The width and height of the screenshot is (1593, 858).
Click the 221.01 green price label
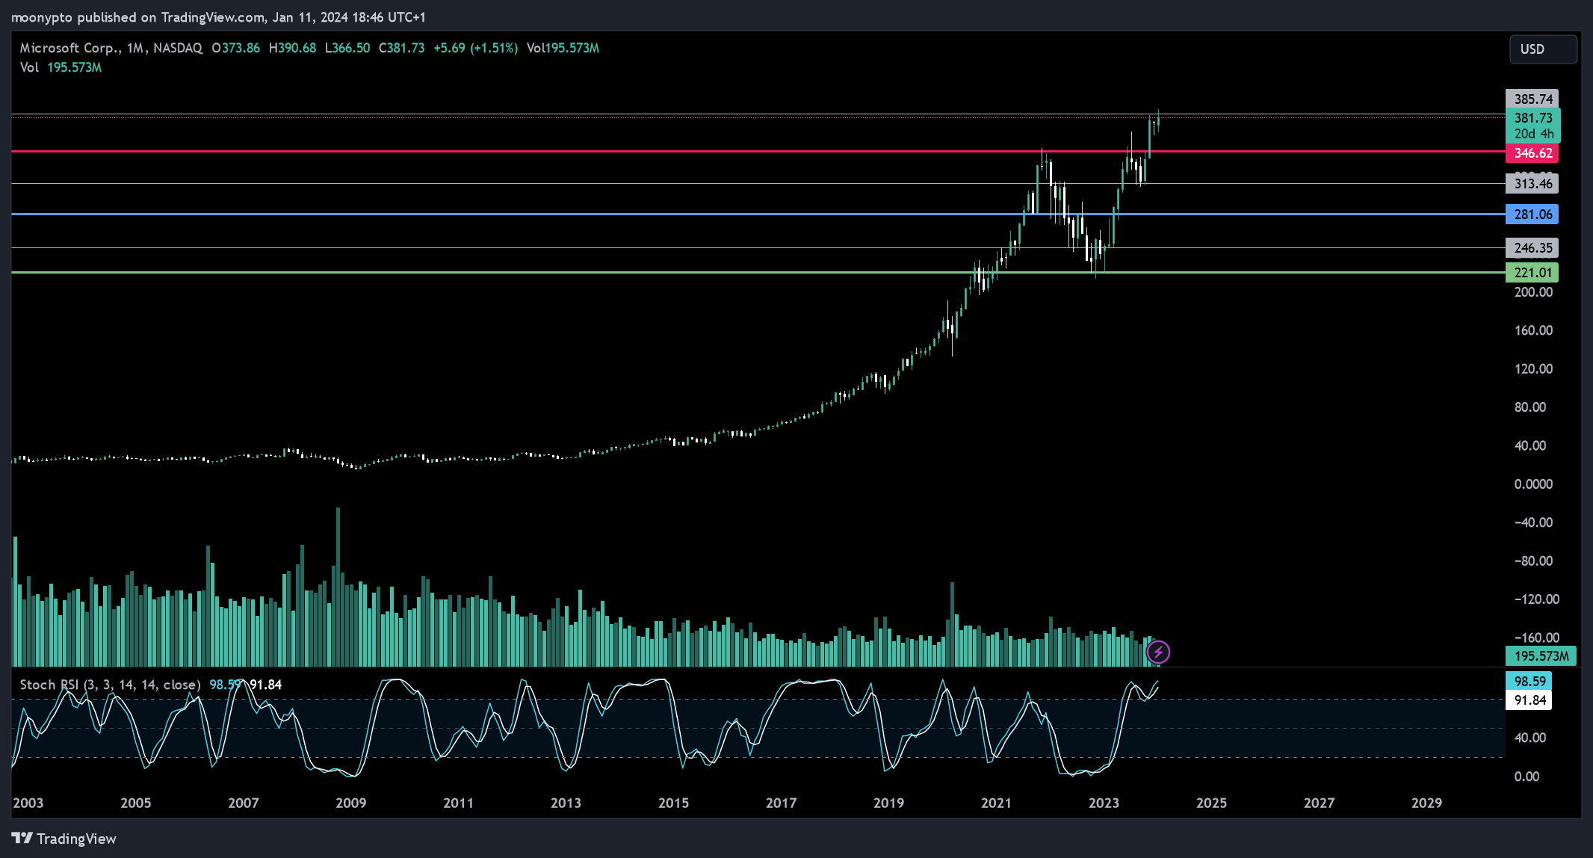click(x=1532, y=273)
